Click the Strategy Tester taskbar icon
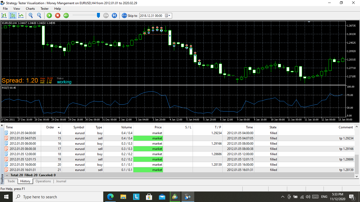 click(188, 197)
